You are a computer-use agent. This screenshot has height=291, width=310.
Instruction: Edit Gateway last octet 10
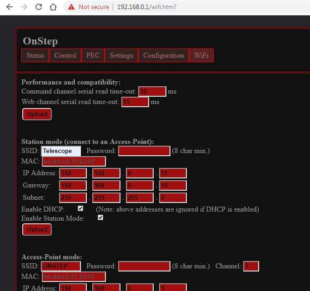[x=173, y=185]
